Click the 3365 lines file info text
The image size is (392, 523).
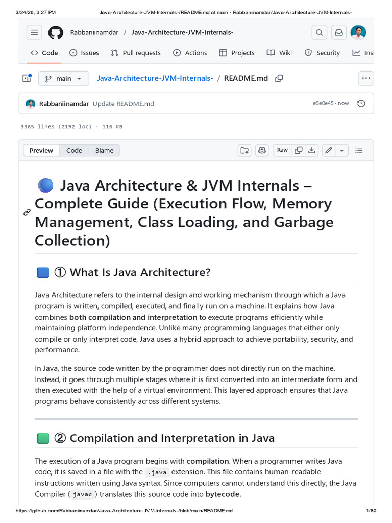pyautogui.click(x=71, y=127)
